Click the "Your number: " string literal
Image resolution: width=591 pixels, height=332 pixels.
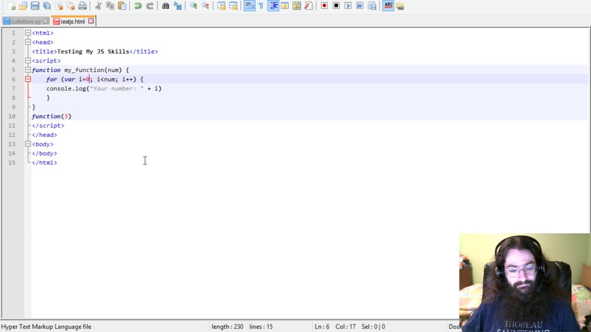tap(117, 88)
